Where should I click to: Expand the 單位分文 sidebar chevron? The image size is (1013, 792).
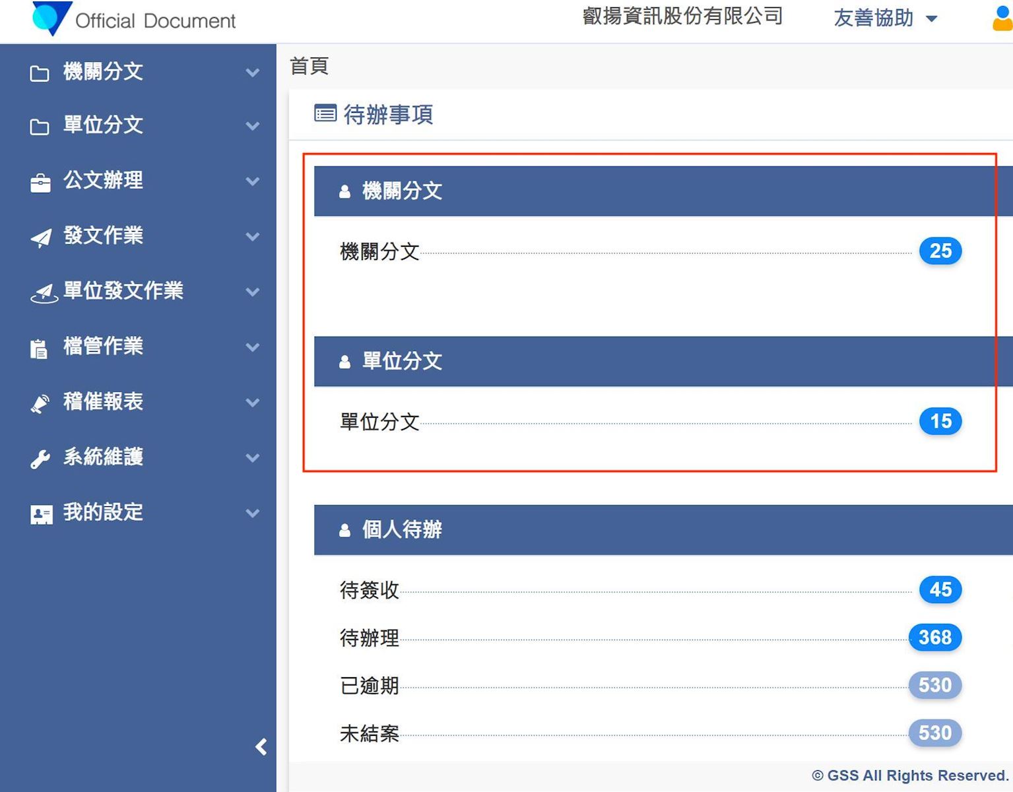click(x=252, y=125)
